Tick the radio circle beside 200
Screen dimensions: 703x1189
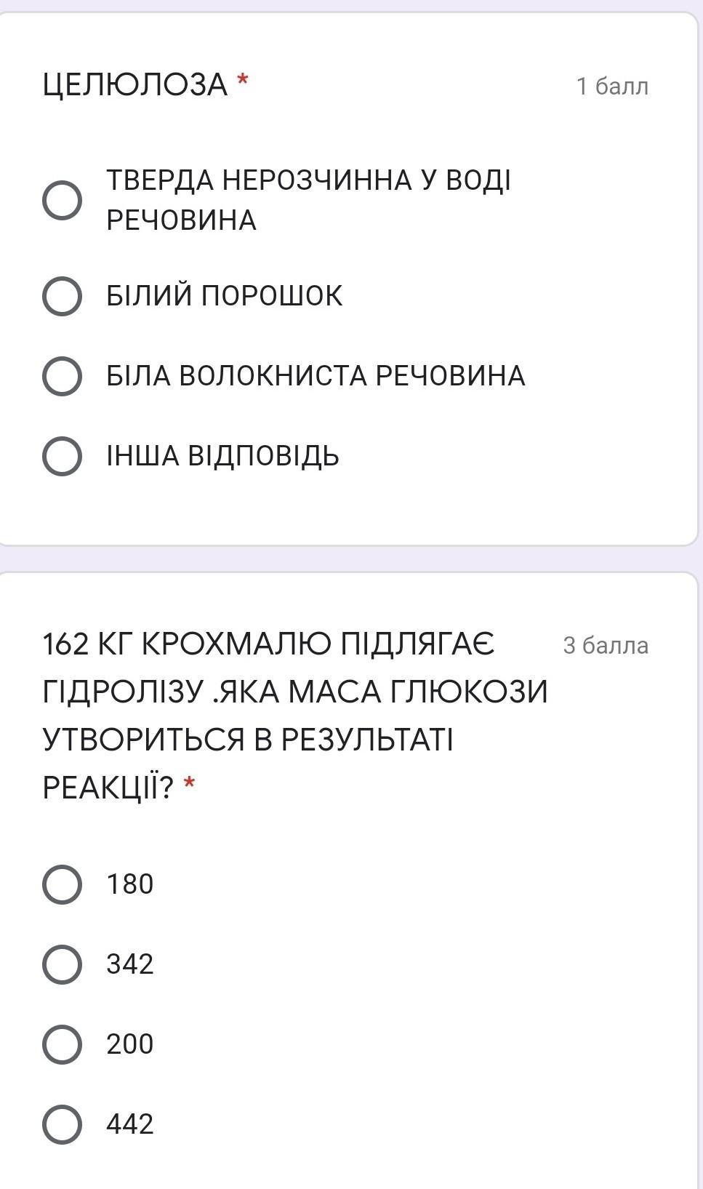coord(62,1044)
